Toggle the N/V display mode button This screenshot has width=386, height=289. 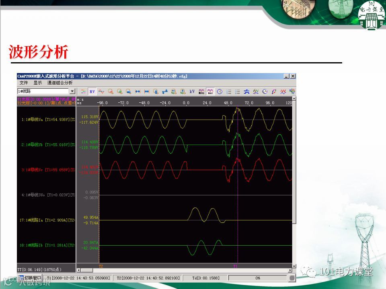coord(92,92)
